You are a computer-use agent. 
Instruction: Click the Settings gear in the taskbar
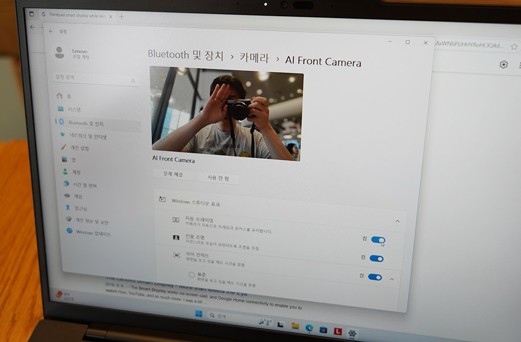pyautogui.click(x=352, y=333)
